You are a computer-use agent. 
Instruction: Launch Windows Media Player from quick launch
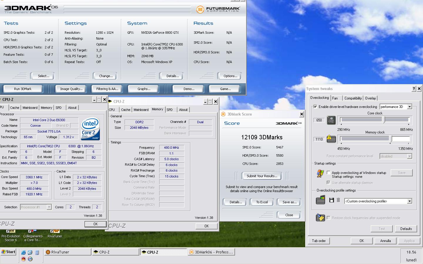click(x=30, y=259)
